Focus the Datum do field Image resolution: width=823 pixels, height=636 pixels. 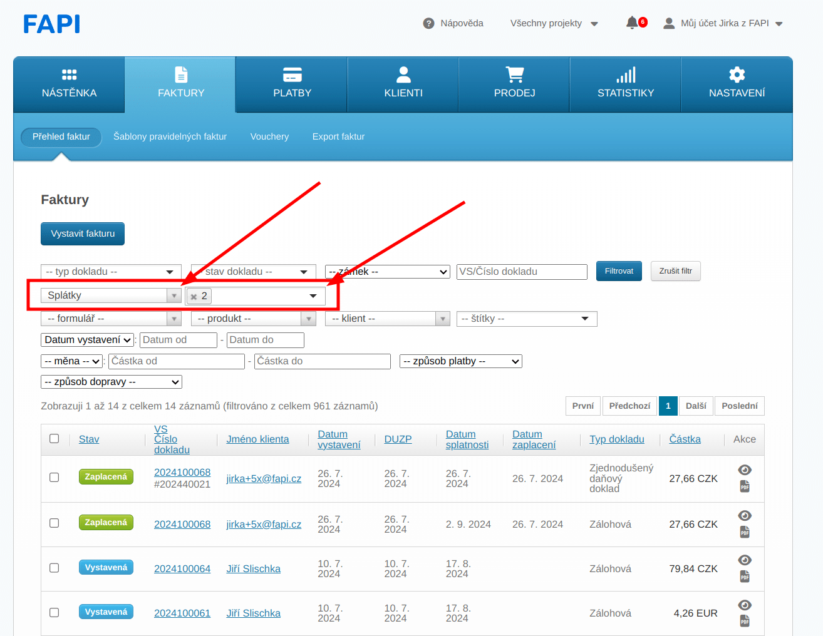(x=266, y=340)
